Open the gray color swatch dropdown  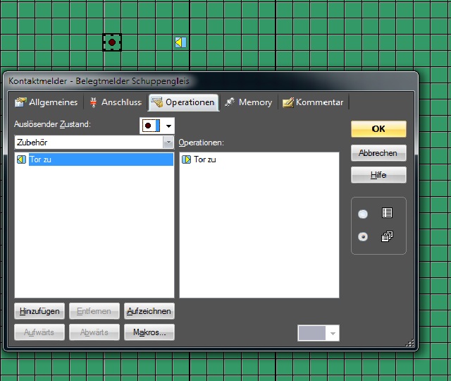click(x=333, y=333)
